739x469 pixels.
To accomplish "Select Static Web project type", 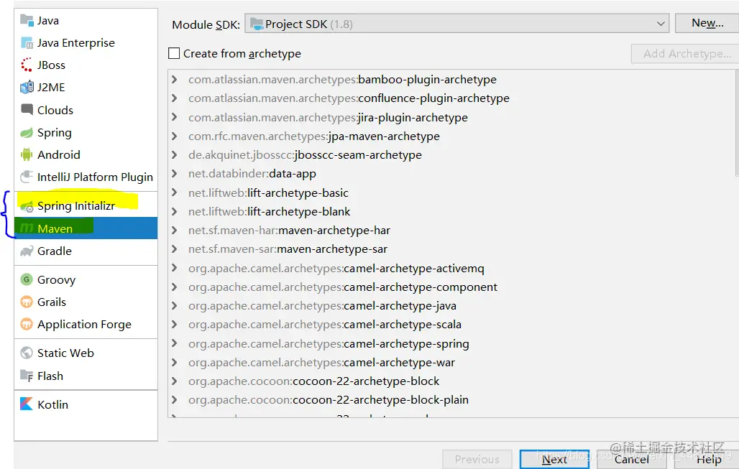I will tap(86, 353).
